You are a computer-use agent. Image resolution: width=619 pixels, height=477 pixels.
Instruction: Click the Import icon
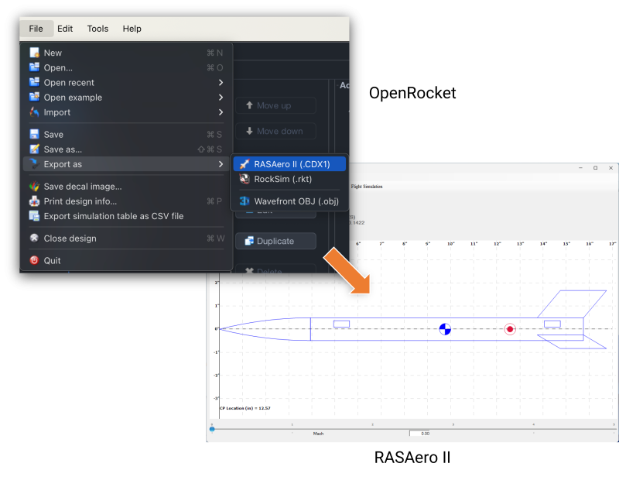click(35, 112)
